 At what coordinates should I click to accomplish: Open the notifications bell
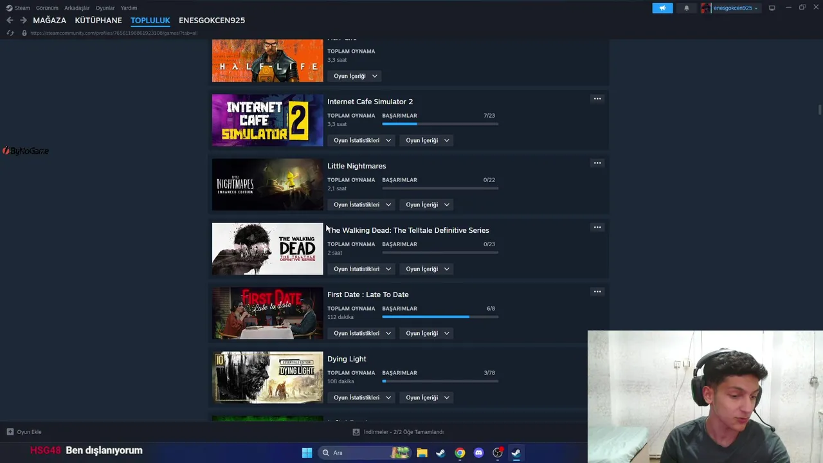coord(686,8)
